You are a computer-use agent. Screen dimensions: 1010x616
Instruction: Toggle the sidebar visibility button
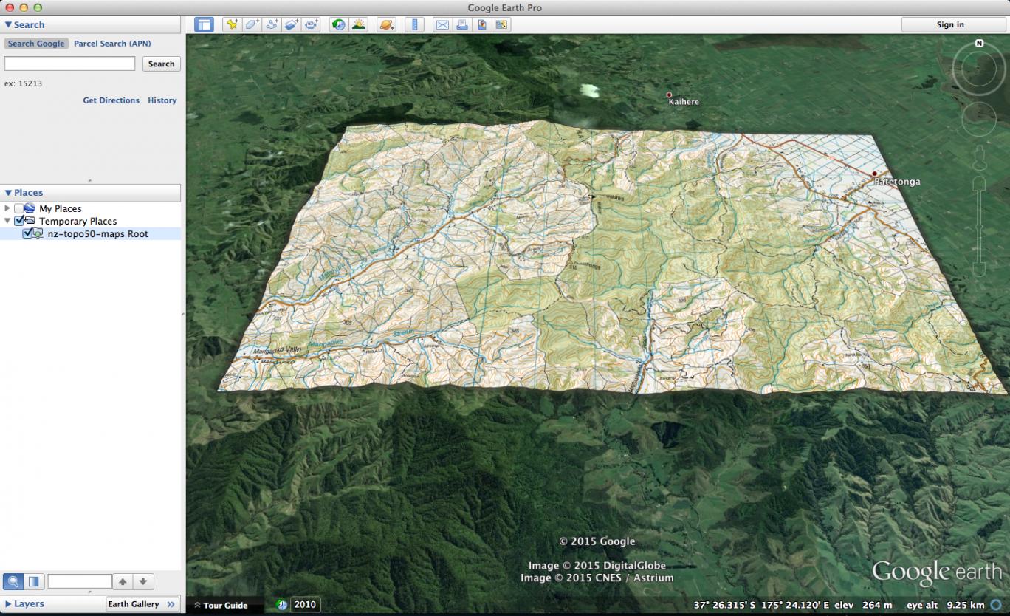point(204,24)
